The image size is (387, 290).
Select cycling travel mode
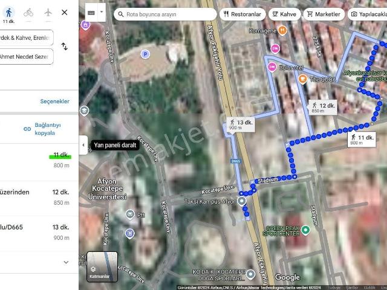[x=28, y=12]
